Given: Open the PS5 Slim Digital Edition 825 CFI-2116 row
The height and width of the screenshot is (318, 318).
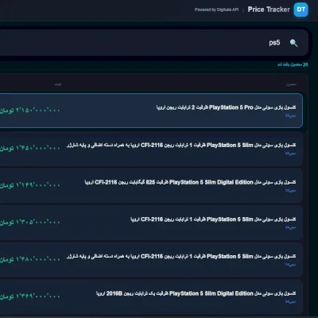Looking at the screenshot, I should click(151, 185).
